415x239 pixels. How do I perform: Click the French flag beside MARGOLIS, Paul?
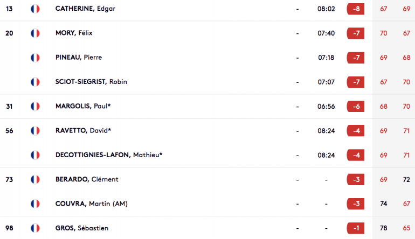[x=35, y=106]
